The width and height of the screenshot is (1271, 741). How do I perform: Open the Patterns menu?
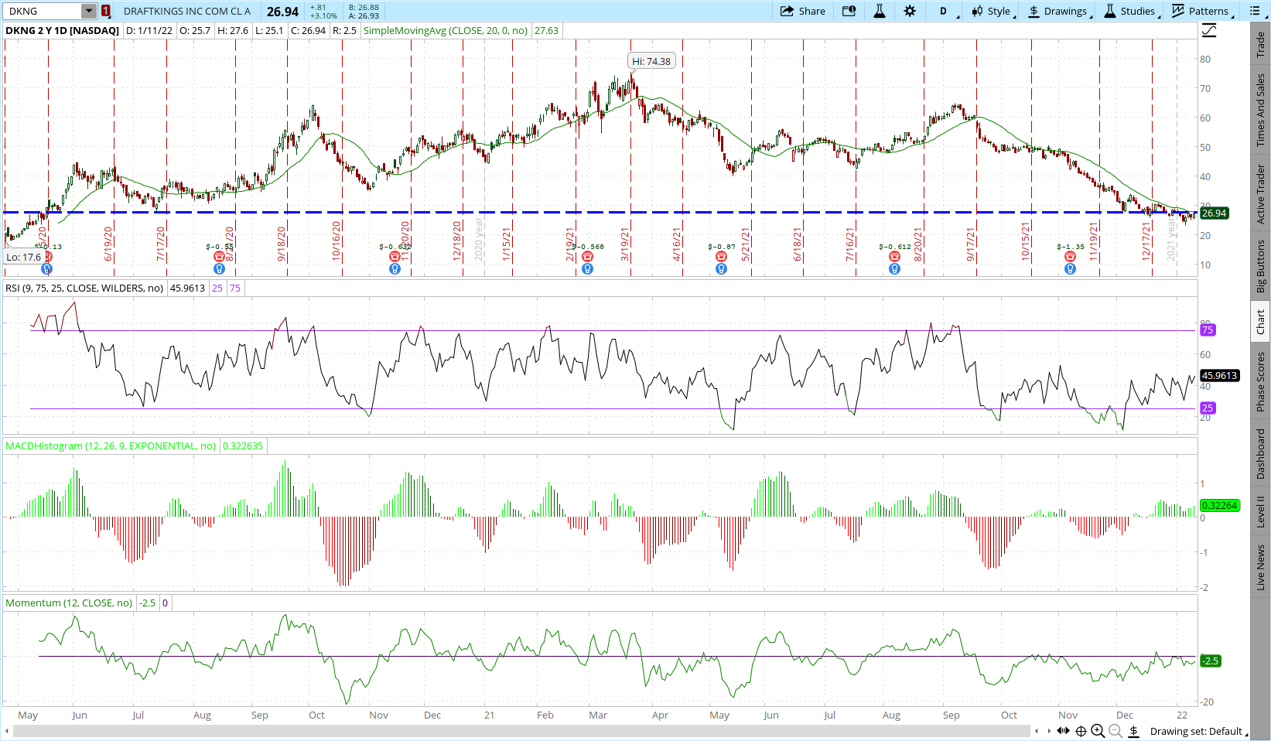[x=1201, y=11]
